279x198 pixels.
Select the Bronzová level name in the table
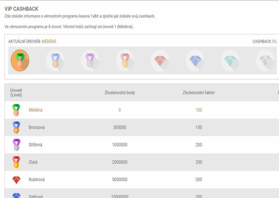click(x=36, y=127)
